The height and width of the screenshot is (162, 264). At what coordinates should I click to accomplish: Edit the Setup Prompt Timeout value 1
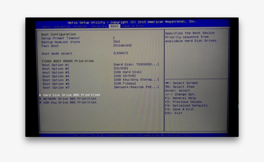coord(114,38)
